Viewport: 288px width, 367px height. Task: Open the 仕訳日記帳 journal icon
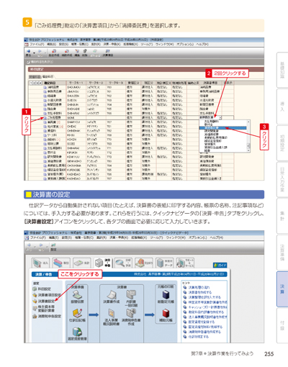point(77,315)
